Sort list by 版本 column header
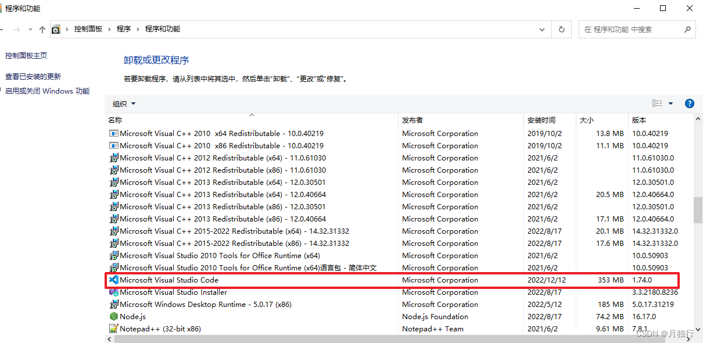Viewport: 703px width, 343px height. (639, 120)
